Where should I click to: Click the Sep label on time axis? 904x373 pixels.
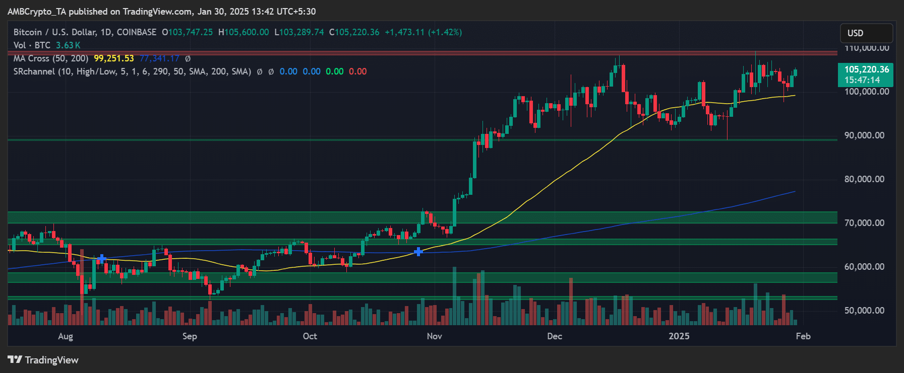pyautogui.click(x=190, y=336)
